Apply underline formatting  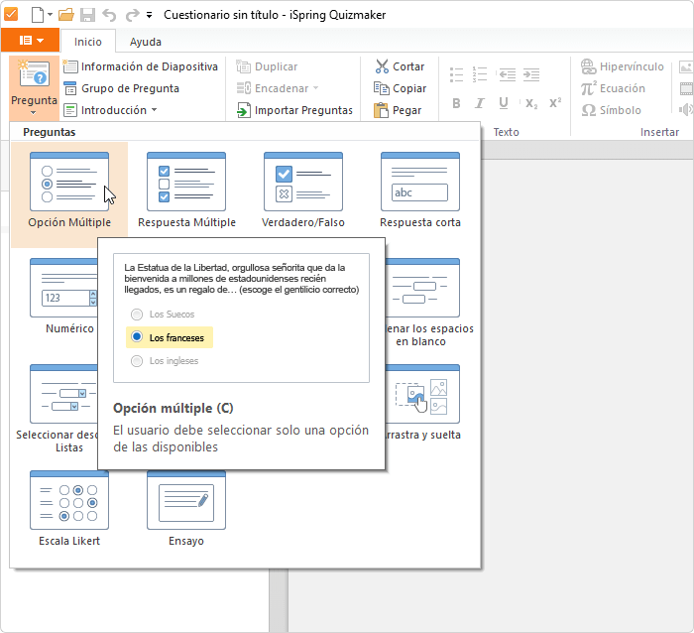point(504,103)
